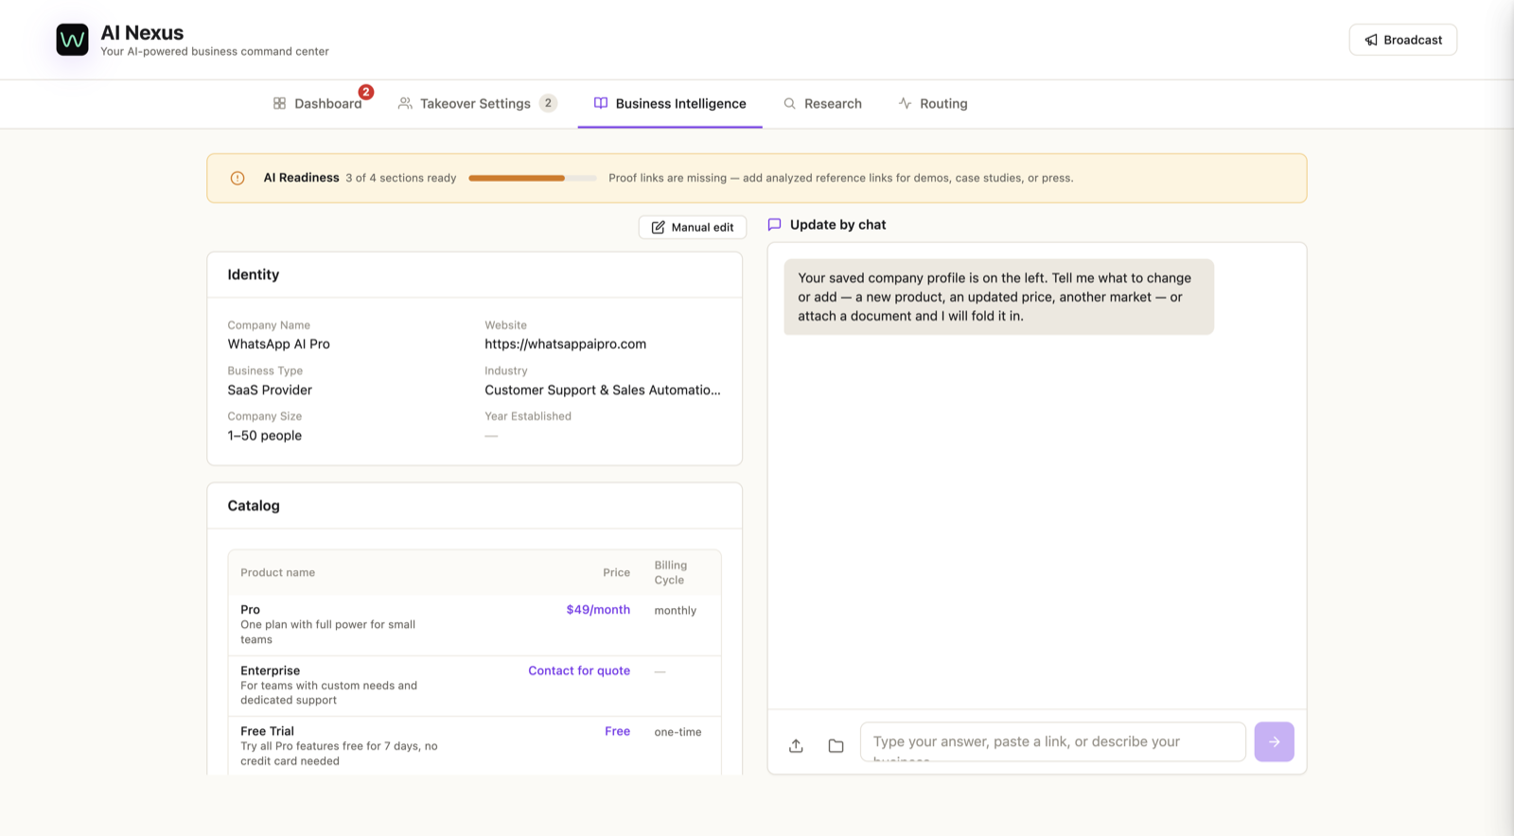Click the folder icon in chat bar

pos(836,745)
